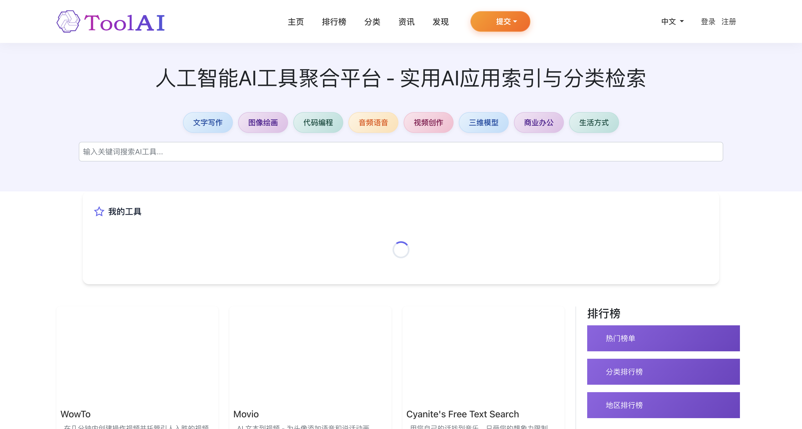
Task: Click the loading spinner in 我的工具 panel
Action: [400, 249]
